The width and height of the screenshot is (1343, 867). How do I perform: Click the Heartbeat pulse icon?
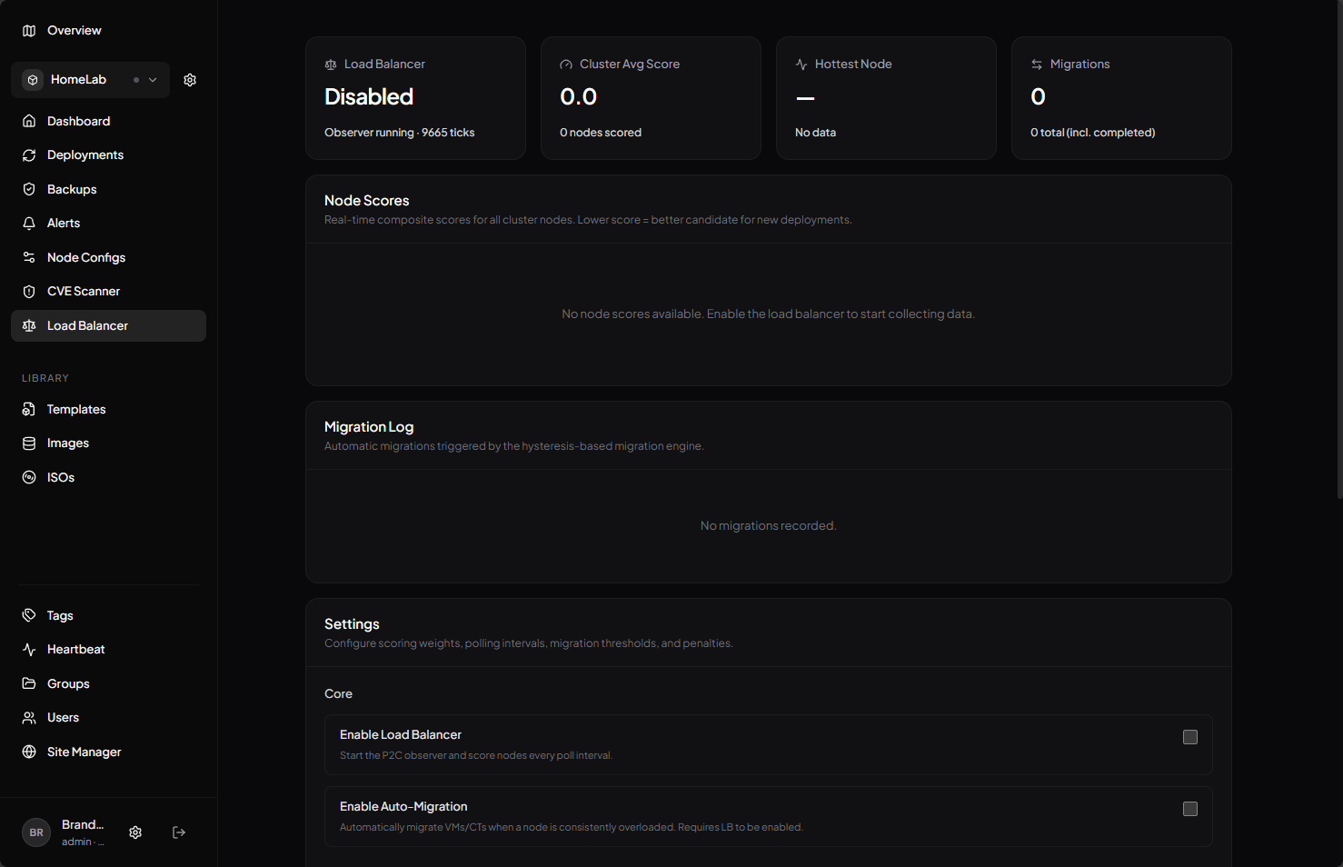pyautogui.click(x=29, y=650)
